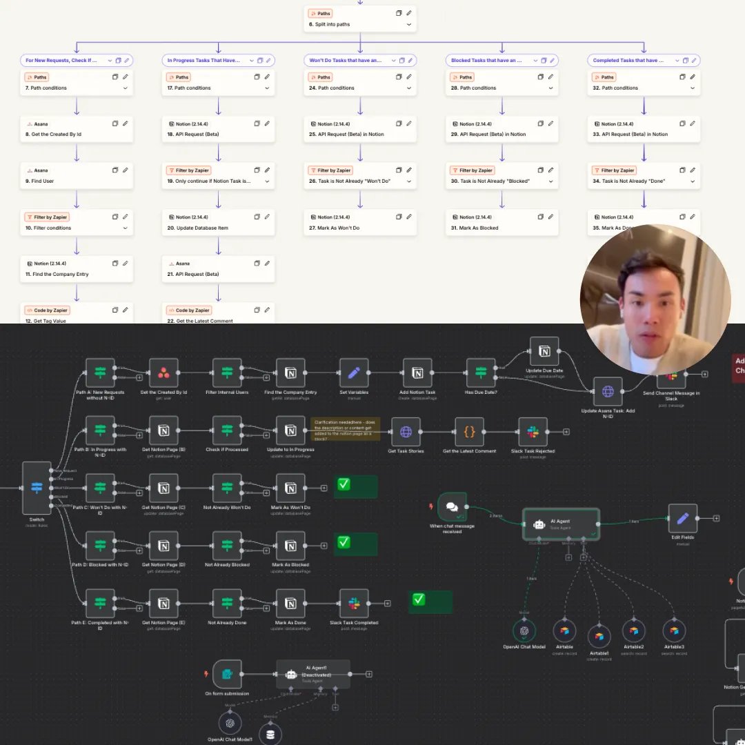Click Zapier step 21 API Request (Beta)

[218, 269]
